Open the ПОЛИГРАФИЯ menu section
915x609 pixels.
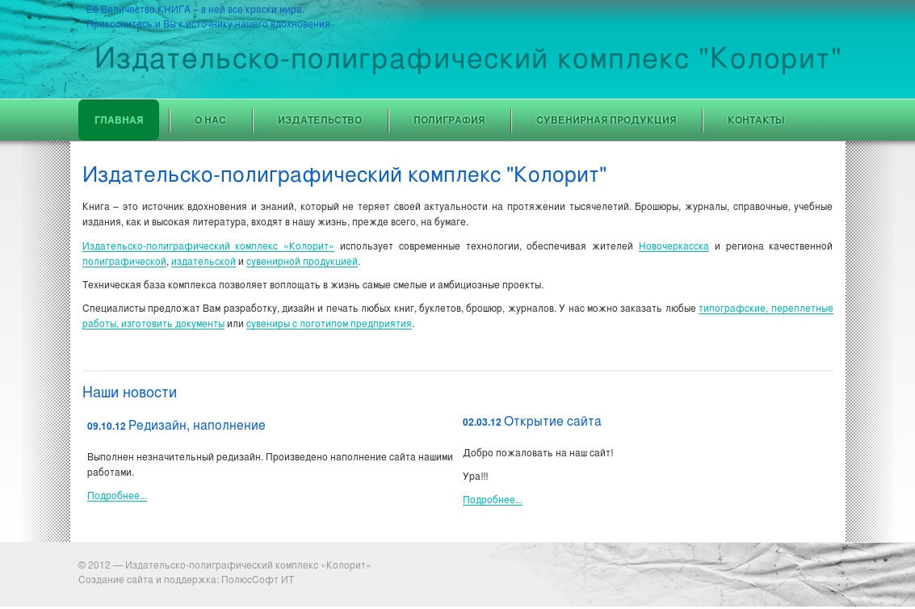pos(449,120)
